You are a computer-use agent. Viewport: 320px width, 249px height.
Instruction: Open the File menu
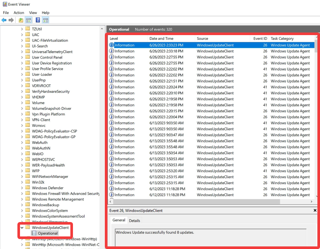click(6, 13)
